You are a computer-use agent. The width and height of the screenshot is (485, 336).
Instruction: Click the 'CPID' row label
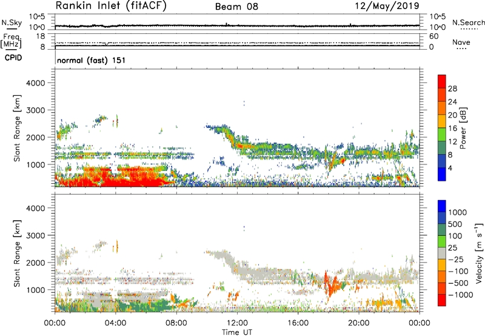click(13, 58)
